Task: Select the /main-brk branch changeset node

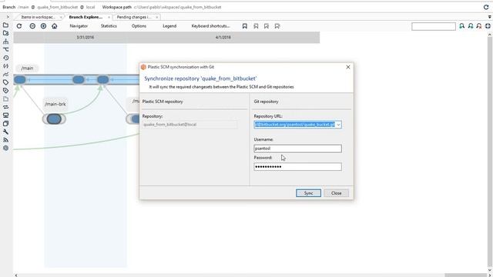Action: pos(54,119)
